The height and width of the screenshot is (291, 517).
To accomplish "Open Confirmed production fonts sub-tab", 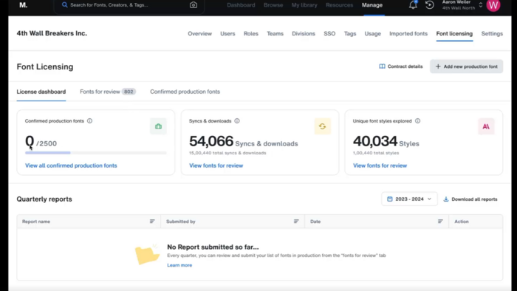I will (185, 92).
